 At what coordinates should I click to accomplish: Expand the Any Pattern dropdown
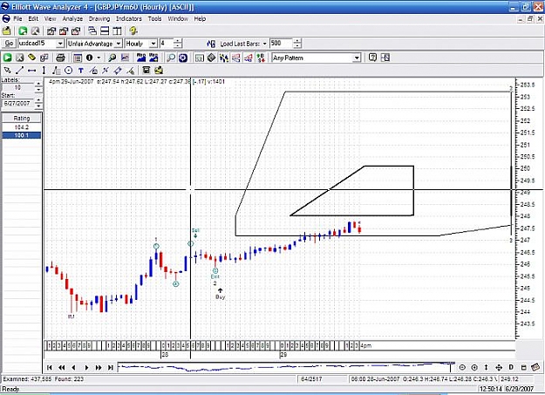point(357,58)
